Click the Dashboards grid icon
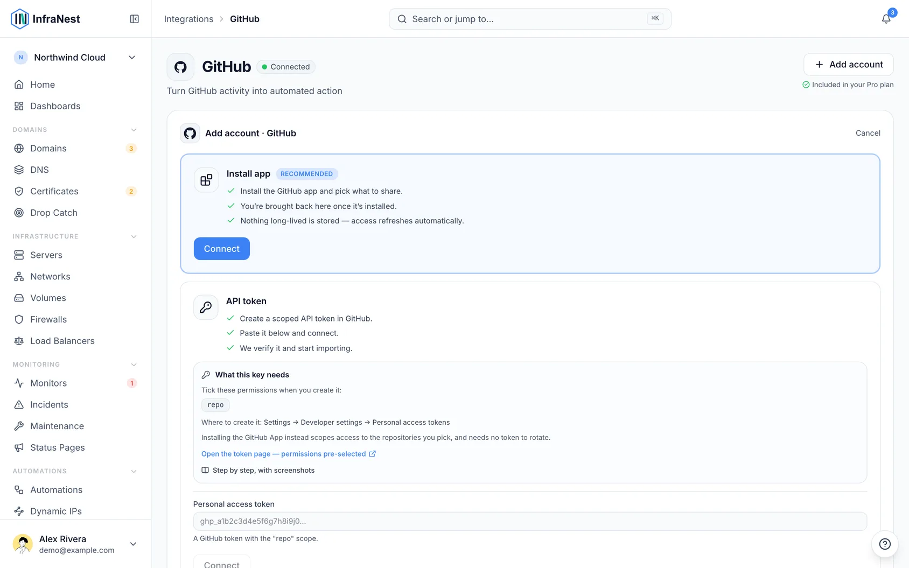The height and width of the screenshot is (568, 909). [19, 106]
